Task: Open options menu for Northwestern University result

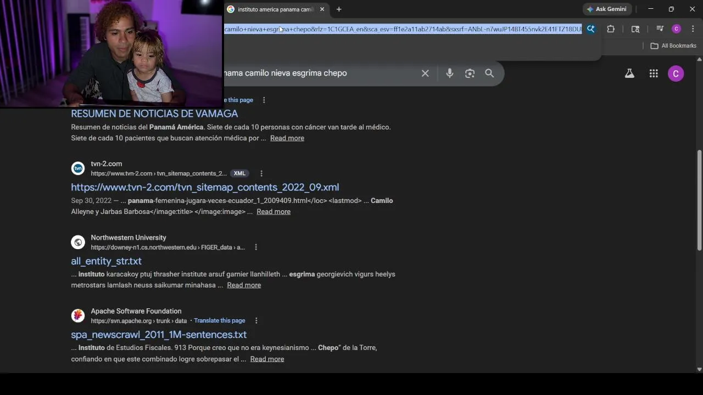Action: click(256, 247)
